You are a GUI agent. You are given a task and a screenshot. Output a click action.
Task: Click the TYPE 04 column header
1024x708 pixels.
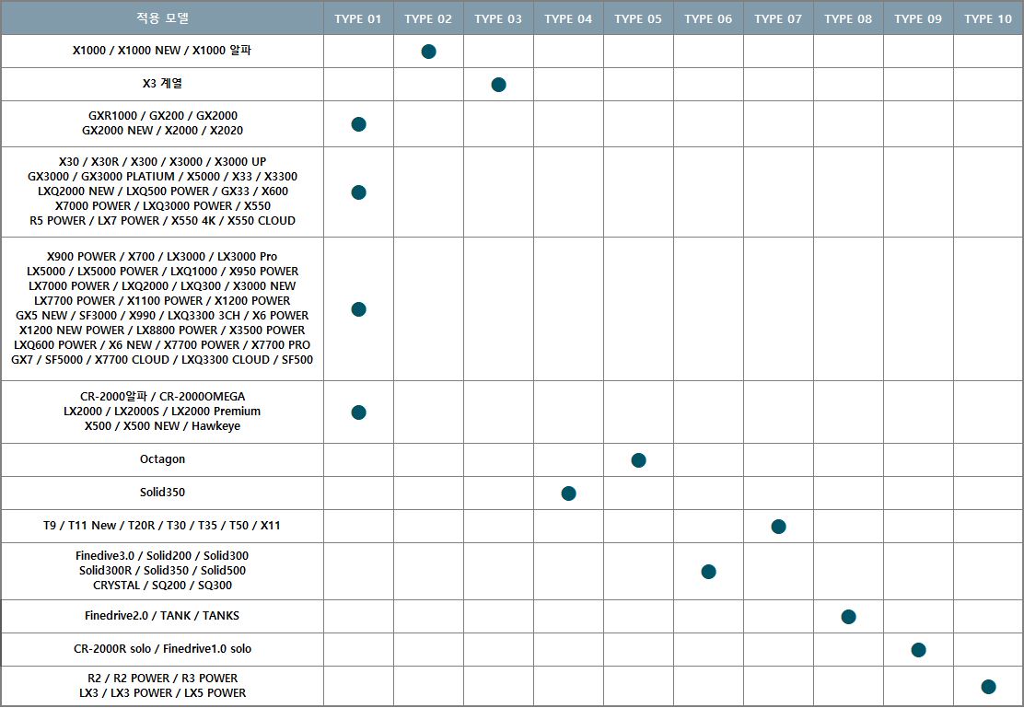[568, 18]
